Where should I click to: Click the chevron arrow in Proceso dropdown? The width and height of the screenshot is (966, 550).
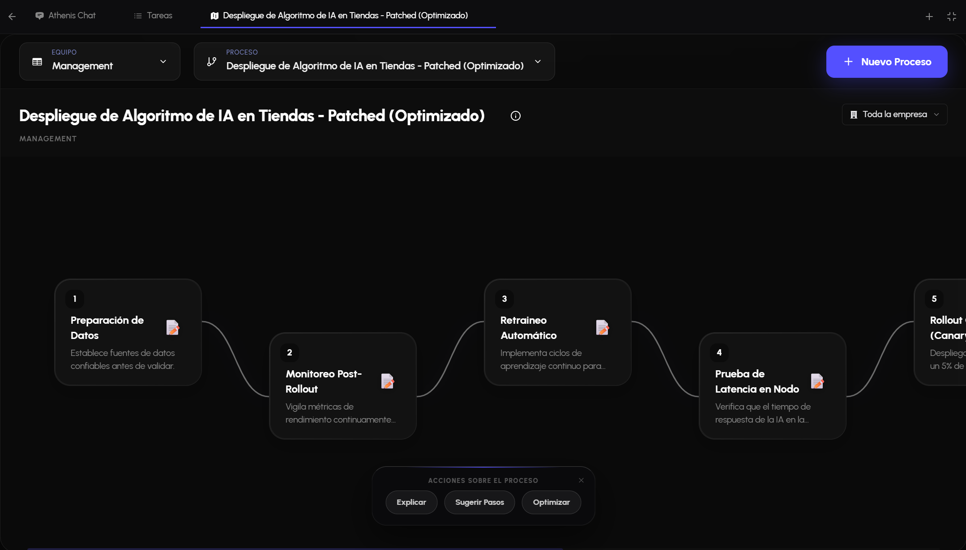pos(538,62)
